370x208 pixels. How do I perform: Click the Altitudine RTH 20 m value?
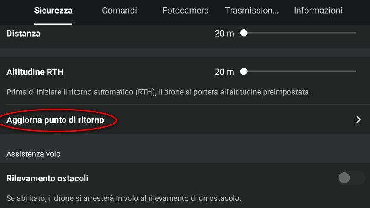(x=225, y=72)
